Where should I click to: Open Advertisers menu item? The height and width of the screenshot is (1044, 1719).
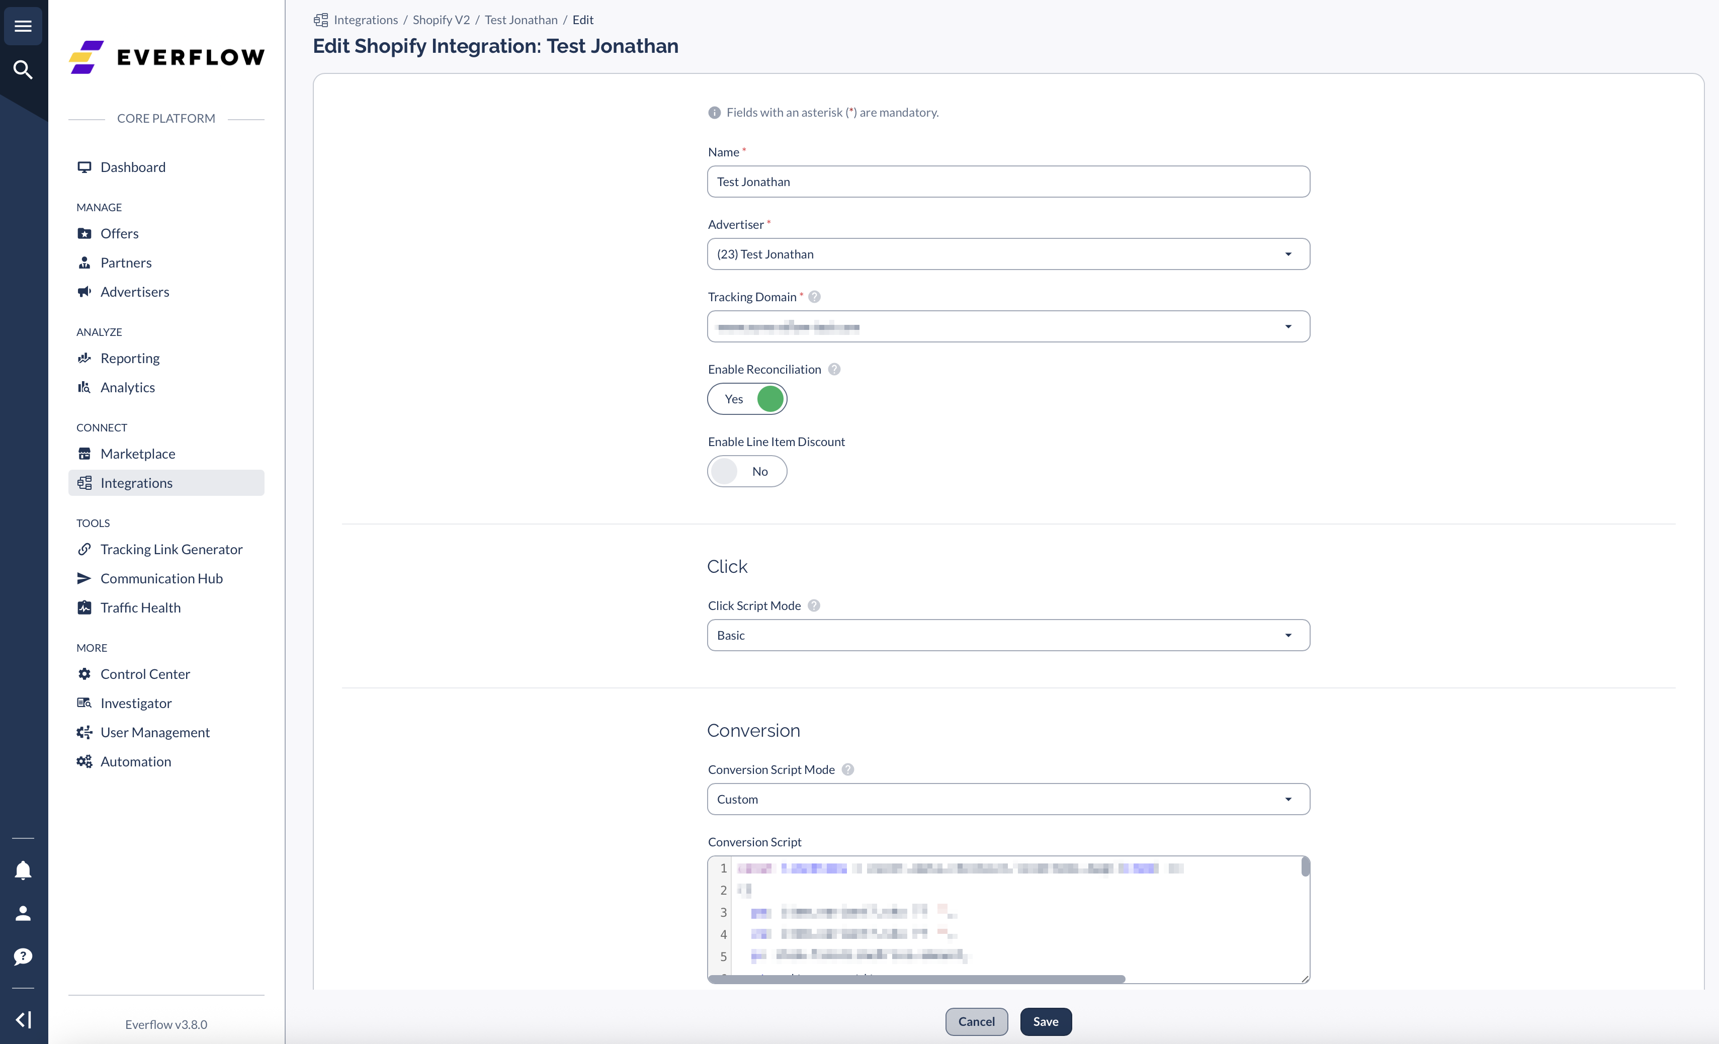[x=166, y=292]
